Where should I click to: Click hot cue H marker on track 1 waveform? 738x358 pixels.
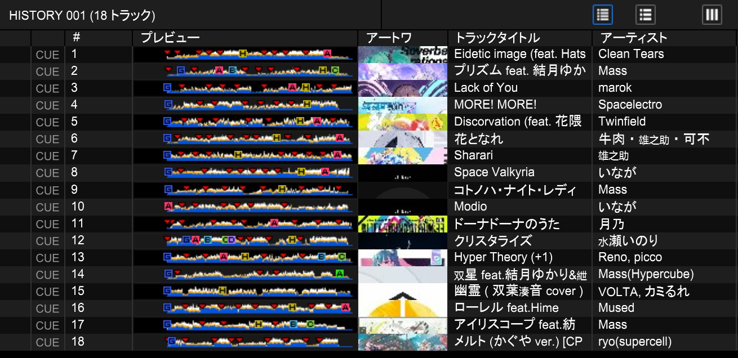(x=242, y=53)
